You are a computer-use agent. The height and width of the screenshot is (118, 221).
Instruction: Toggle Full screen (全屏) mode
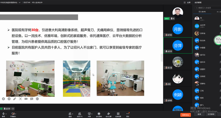click(187, 2)
